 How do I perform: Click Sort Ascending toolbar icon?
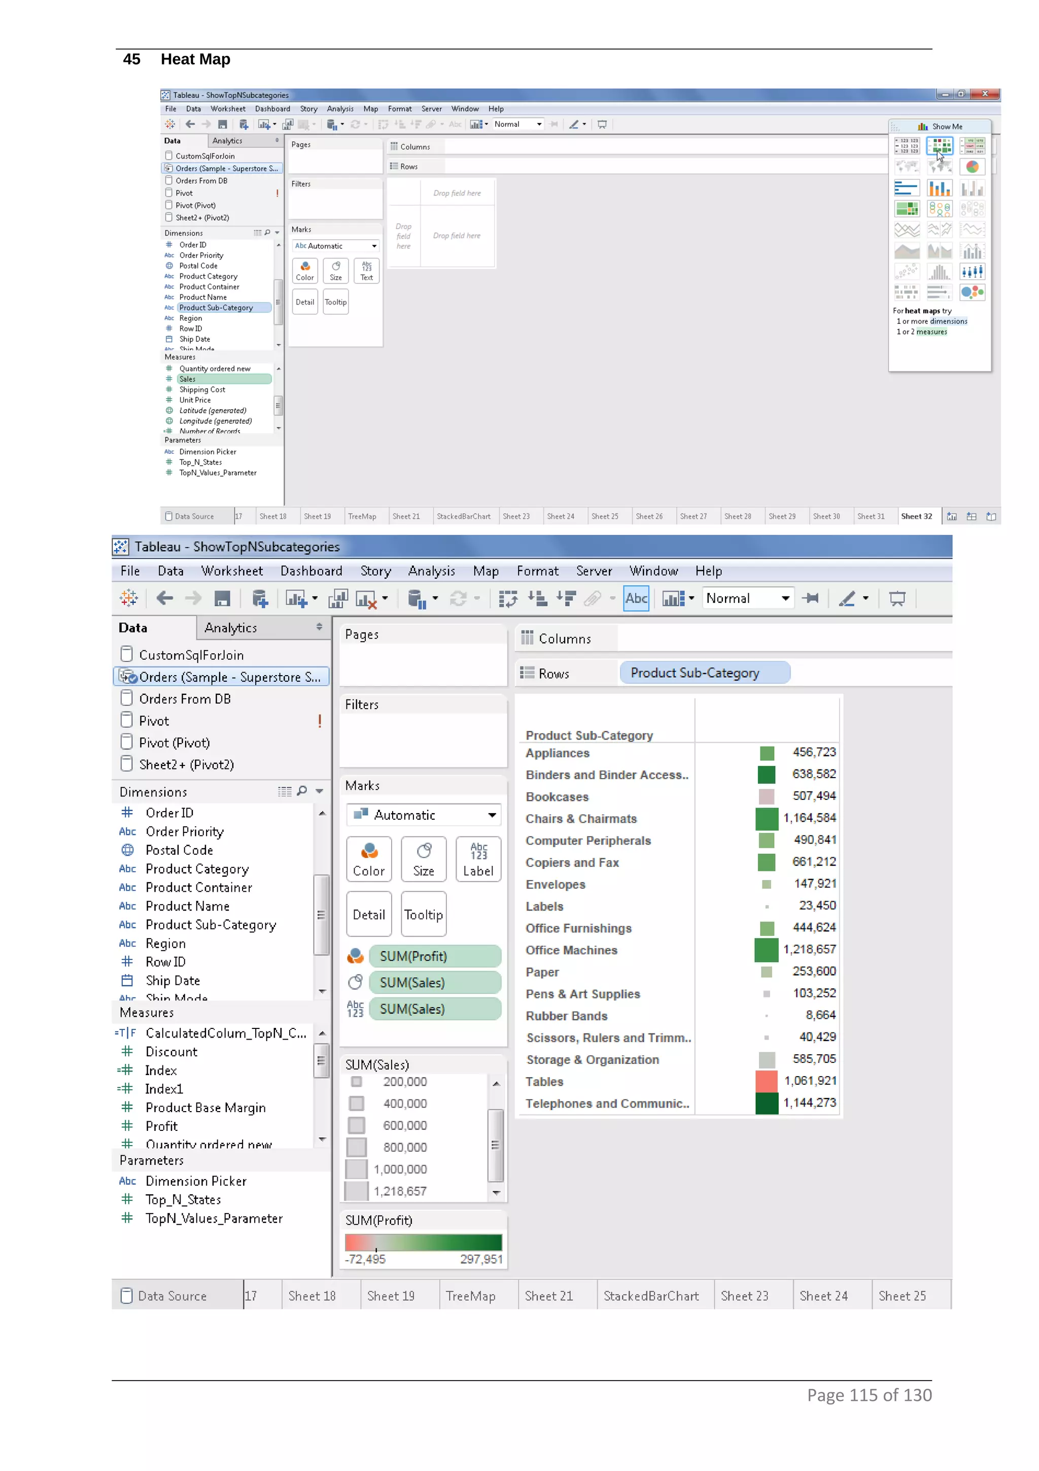tap(537, 598)
